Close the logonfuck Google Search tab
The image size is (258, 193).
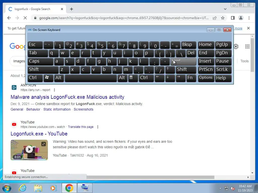pos(62,9)
